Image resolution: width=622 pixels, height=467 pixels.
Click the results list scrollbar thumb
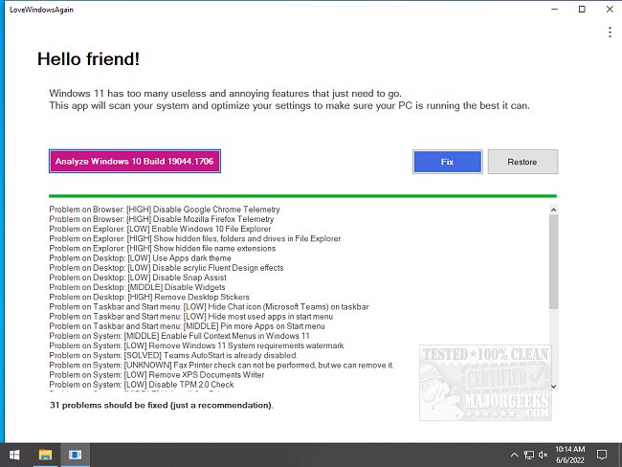tap(553, 262)
